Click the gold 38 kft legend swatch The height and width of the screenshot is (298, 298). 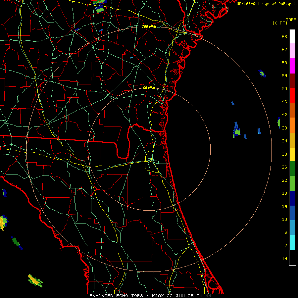click(x=292, y=140)
